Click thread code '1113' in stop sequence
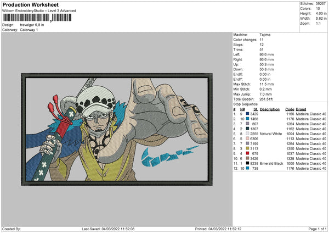Screen dimensions: 329x233 tap(290, 139)
